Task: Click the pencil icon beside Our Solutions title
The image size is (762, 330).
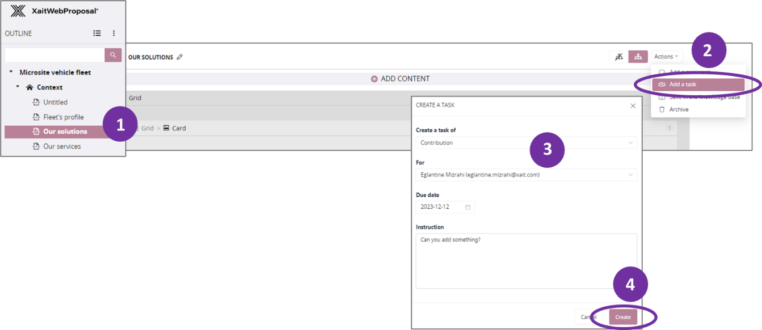Action: (180, 57)
